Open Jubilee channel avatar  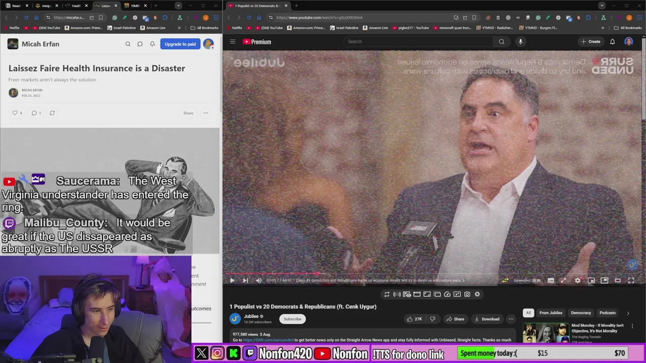(235, 319)
